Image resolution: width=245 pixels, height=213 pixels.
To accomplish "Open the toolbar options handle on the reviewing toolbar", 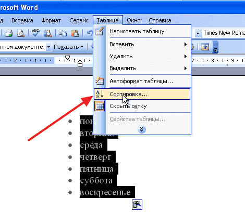I will point(215,47).
